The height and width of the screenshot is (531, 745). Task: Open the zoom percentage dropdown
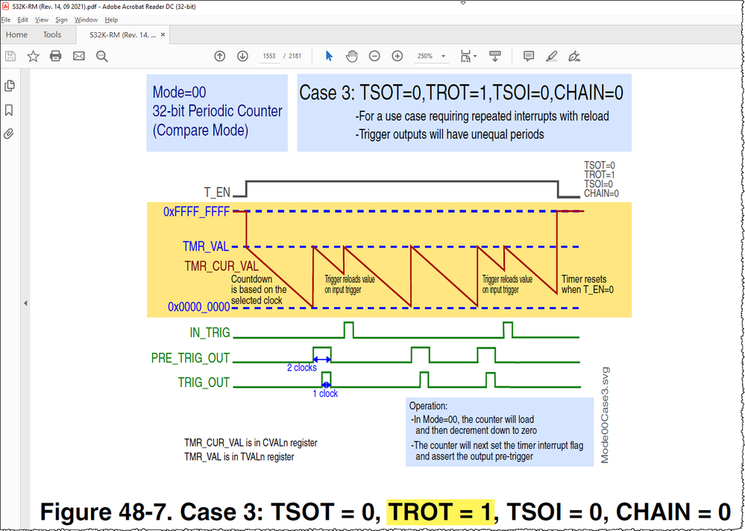(x=443, y=56)
